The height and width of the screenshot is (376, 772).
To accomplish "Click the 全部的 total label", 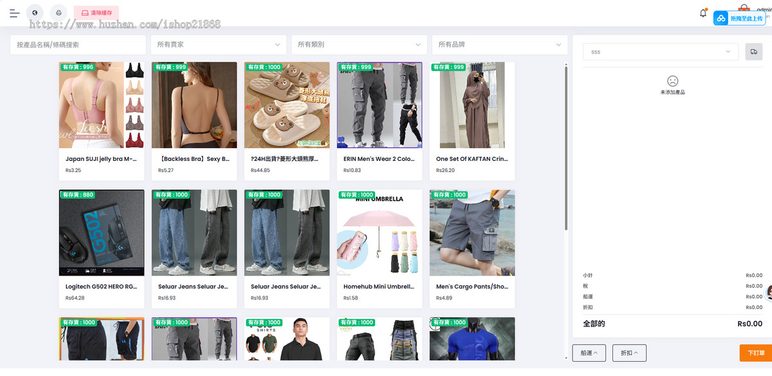I will [594, 324].
